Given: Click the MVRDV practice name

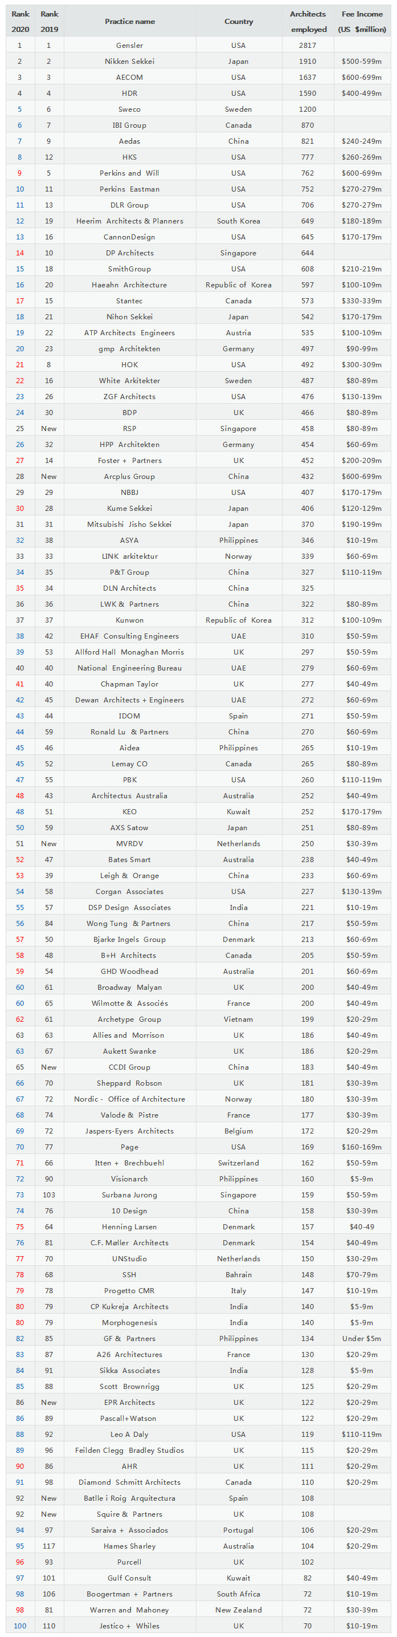Looking at the screenshot, I should 130,844.
